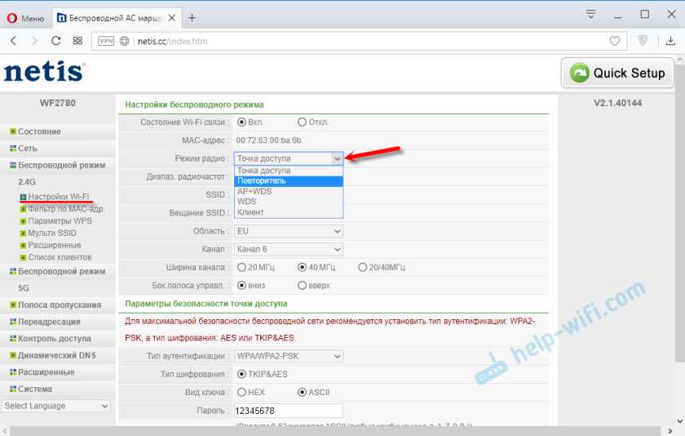Click the Пароль password input field
The width and height of the screenshot is (685, 436).
click(x=288, y=410)
